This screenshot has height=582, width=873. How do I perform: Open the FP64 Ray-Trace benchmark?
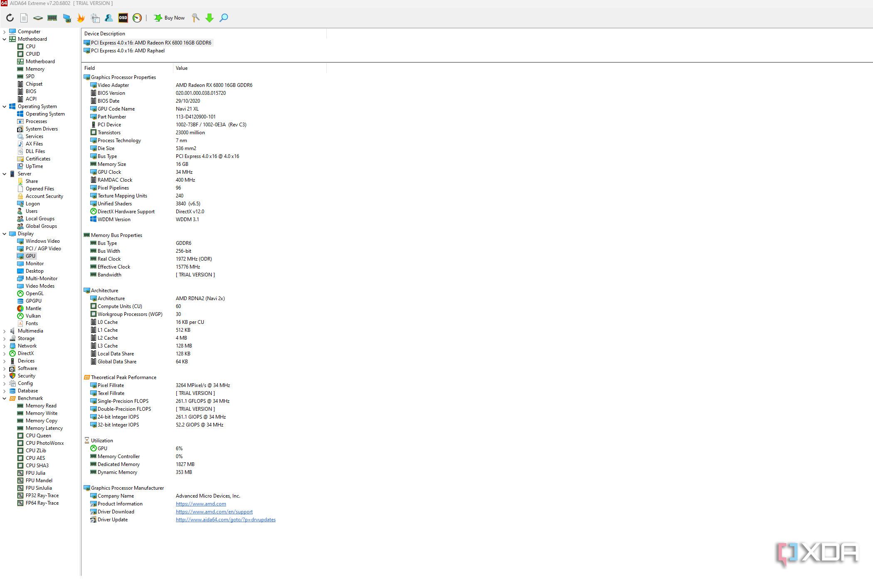(38, 503)
